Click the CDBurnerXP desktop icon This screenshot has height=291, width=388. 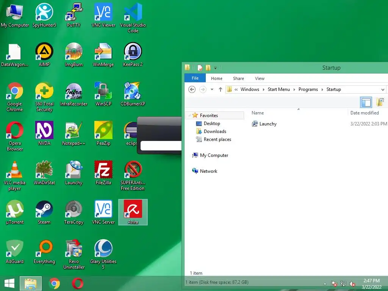(133, 94)
